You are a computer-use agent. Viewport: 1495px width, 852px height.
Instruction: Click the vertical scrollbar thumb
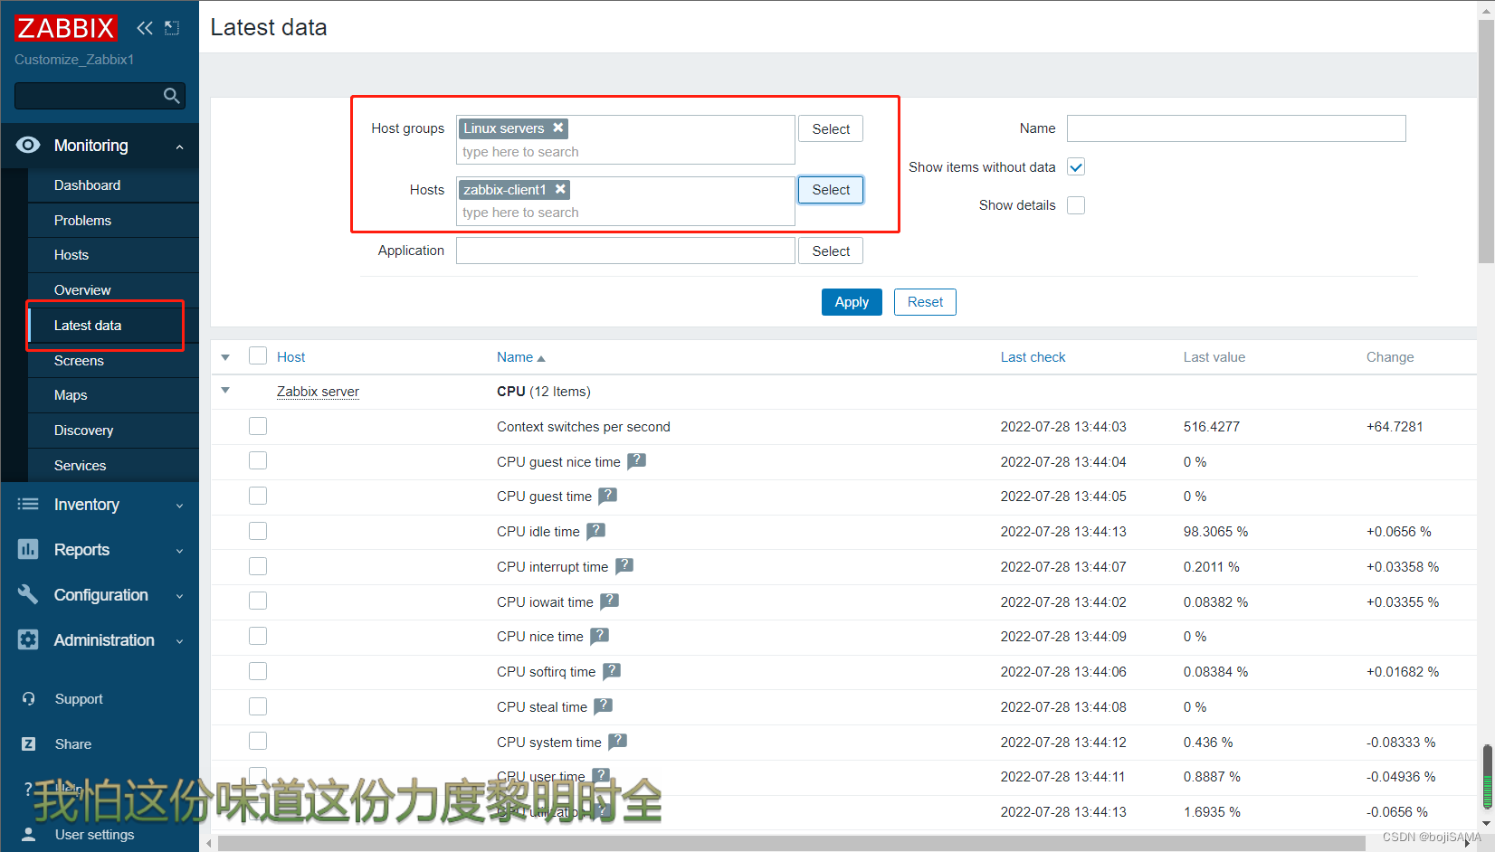click(x=1486, y=140)
